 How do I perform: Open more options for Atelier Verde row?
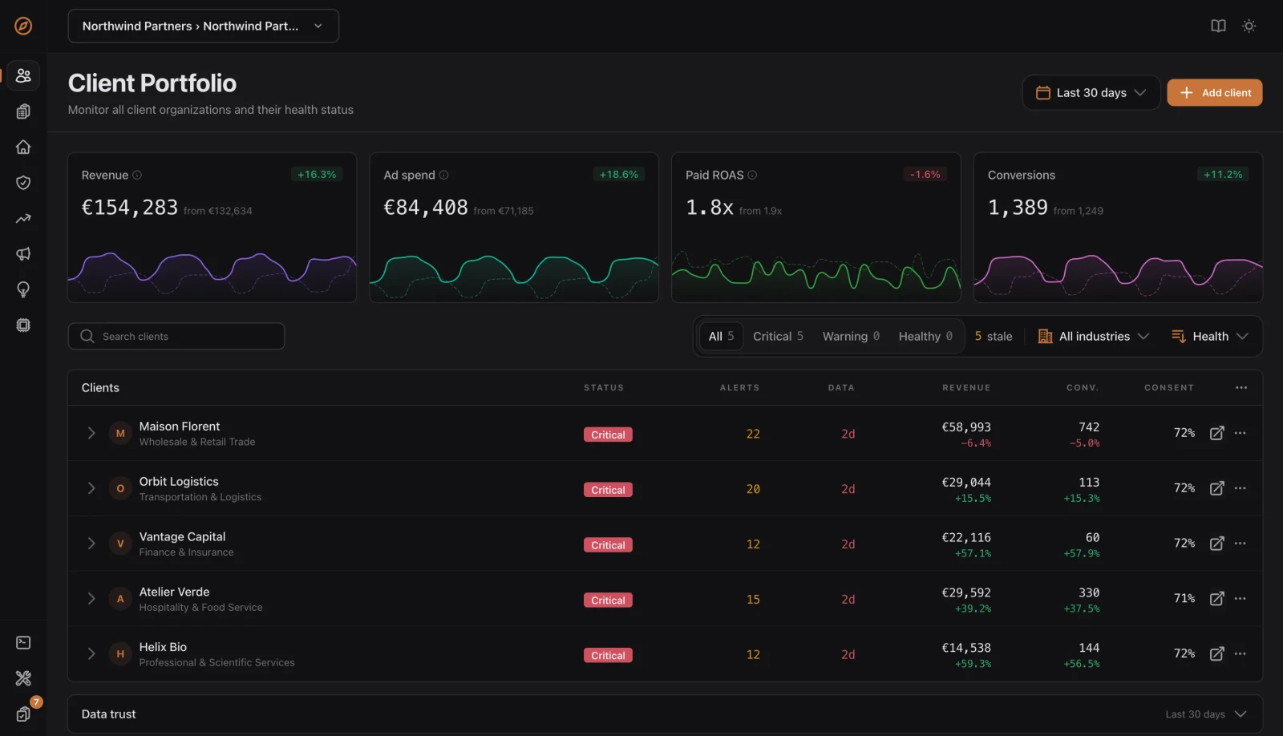pos(1241,599)
